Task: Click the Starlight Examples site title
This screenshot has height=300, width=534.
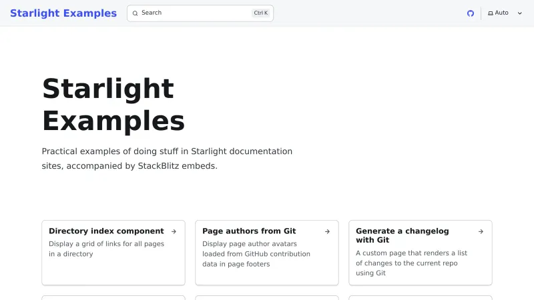Action: click(63, 13)
